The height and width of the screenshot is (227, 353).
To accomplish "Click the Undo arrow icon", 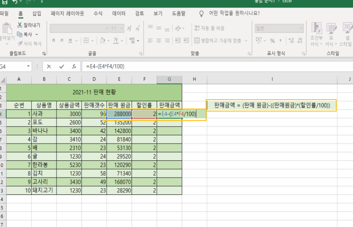I will (15, 2).
